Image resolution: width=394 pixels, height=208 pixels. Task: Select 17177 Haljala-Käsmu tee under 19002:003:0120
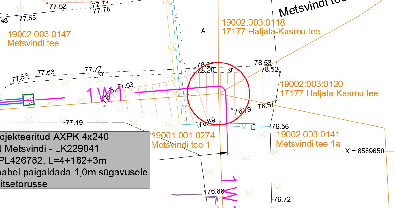[329, 93]
